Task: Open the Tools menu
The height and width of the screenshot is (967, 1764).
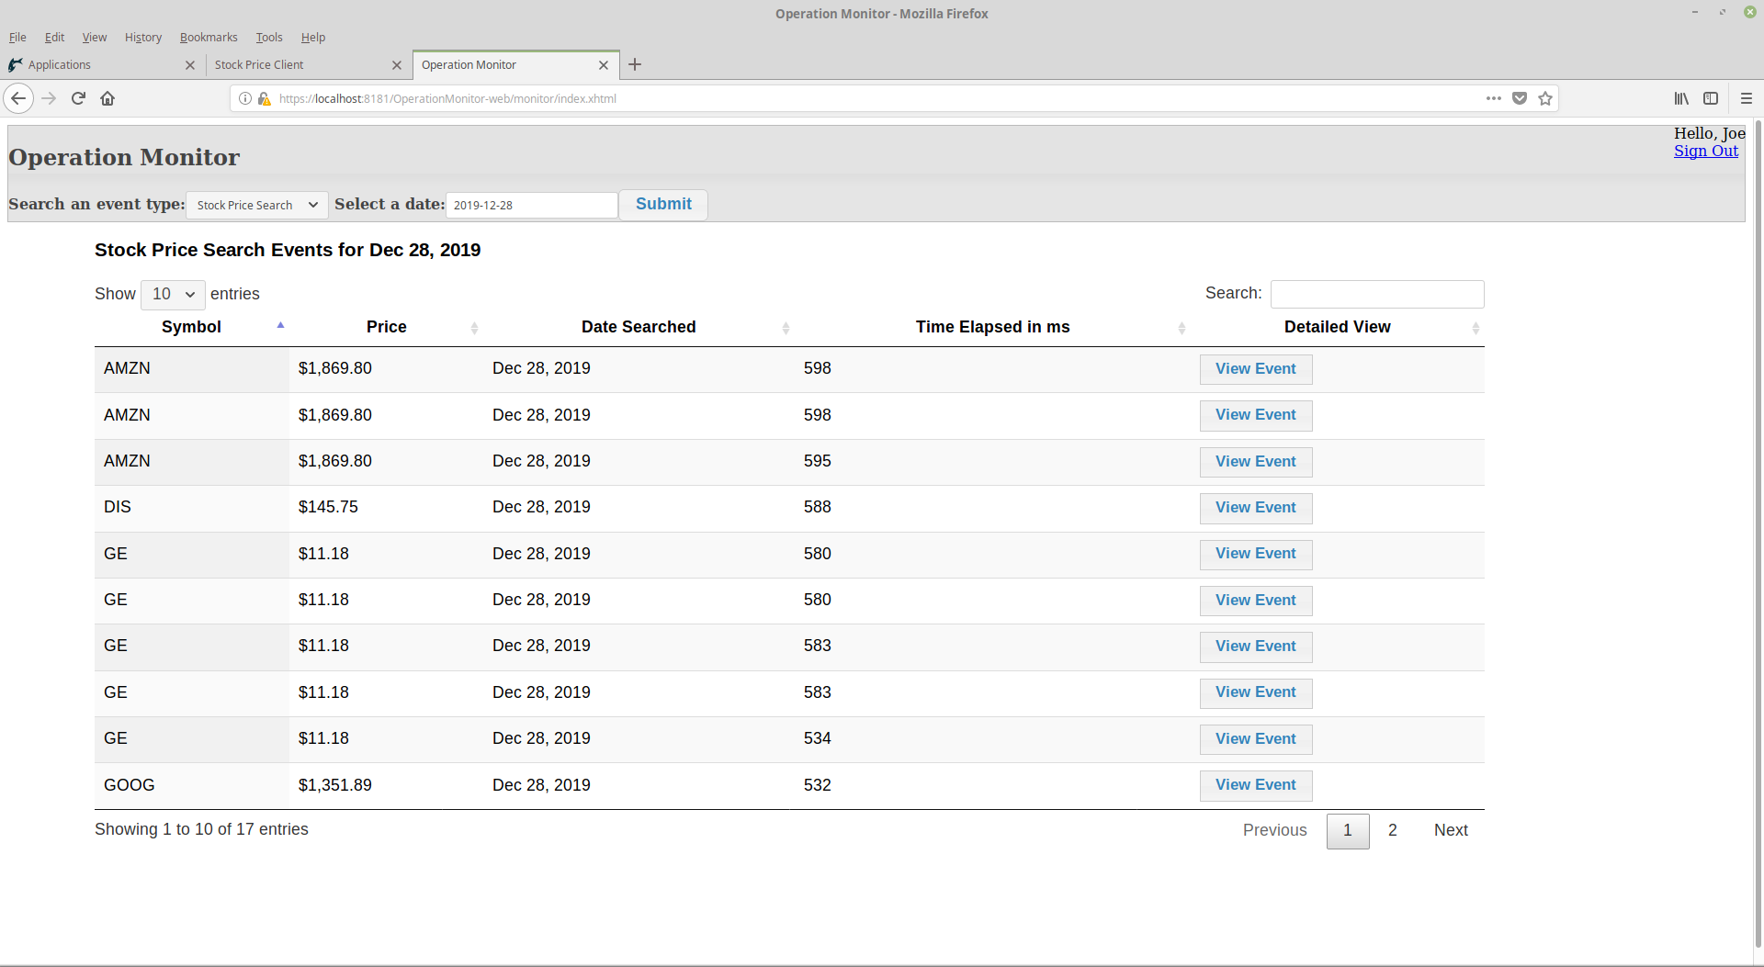Action: [x=269, y=38]
